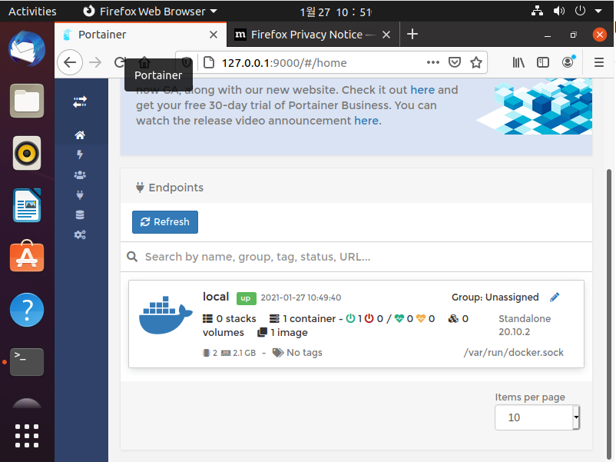Screen dimensions: 616x462
Task: Open the Activities overview
Action: [x=32, y=12]
